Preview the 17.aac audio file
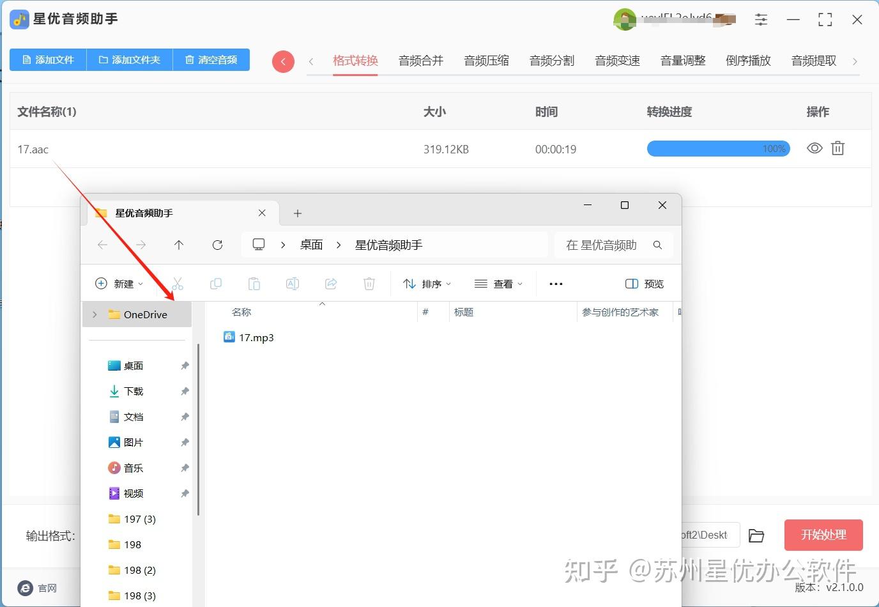 click(814, 148)
